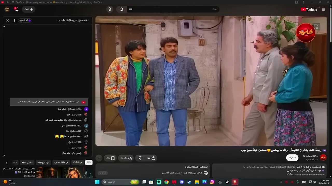
Task: Open the Kmedia Plus recommended video thumbnail
Action: [65, 172]
